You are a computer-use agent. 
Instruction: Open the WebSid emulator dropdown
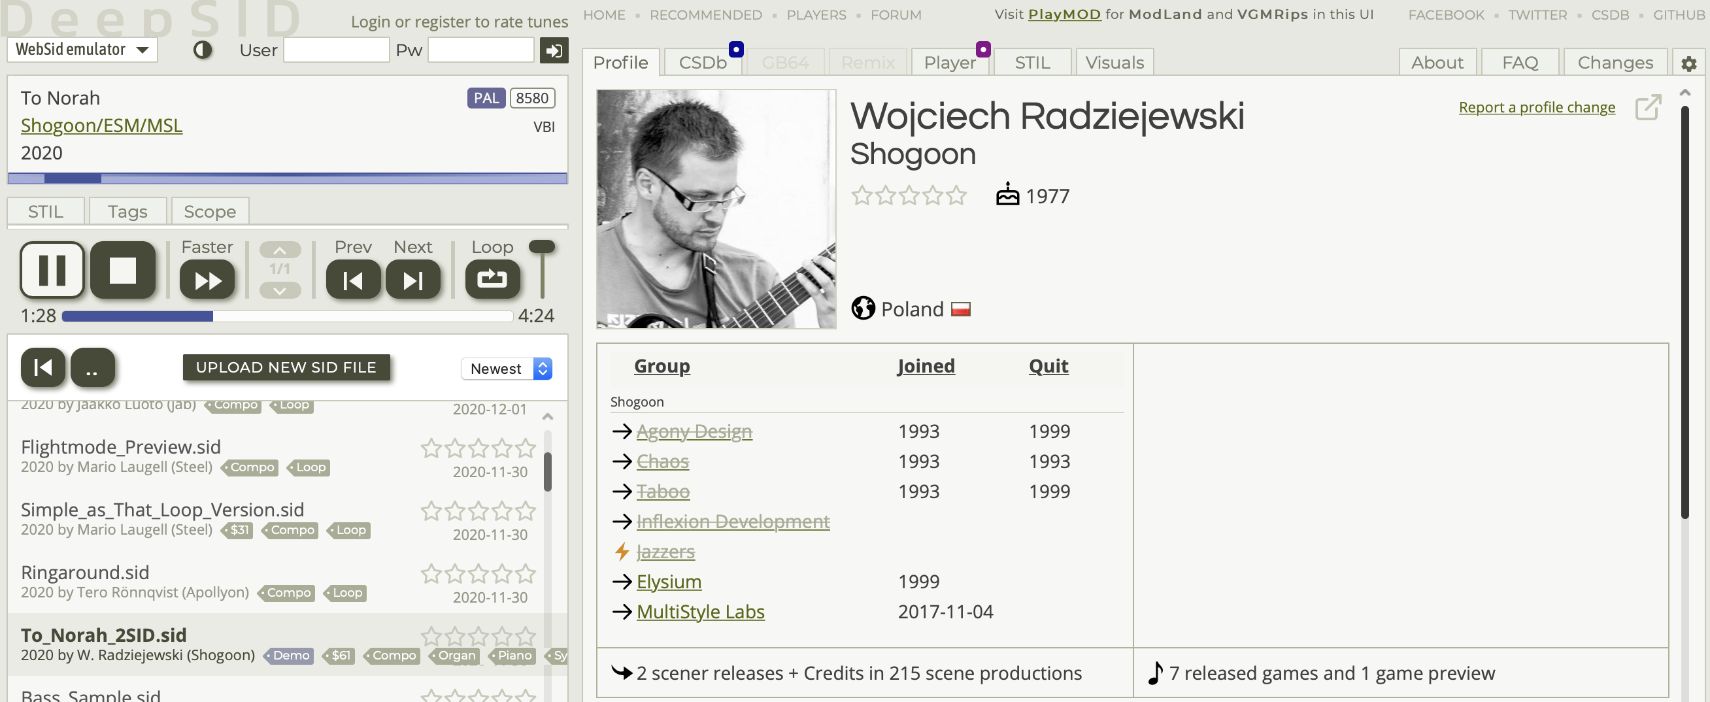click(x=82, y=50)
